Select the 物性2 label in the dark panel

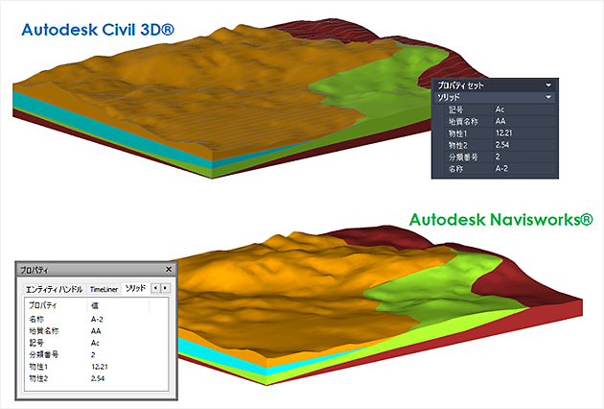[x=457, y=146]
